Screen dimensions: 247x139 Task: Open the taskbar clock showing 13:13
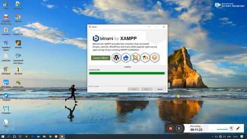[x=235, y=136]
